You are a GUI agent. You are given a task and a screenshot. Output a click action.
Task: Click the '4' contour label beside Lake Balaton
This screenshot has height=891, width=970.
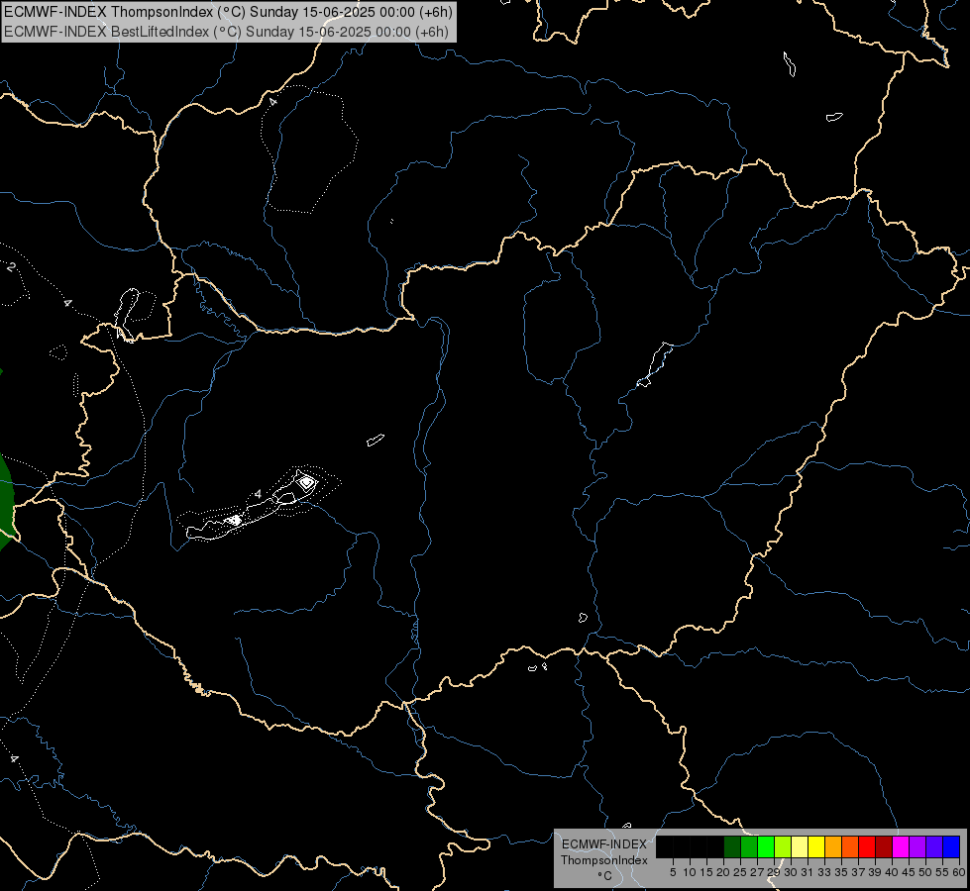click(x=258, y=493)
